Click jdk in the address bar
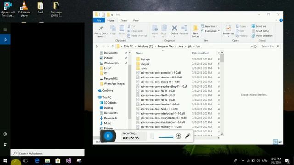The width and height of the screenshot is (294, 165). coord(190,46)
